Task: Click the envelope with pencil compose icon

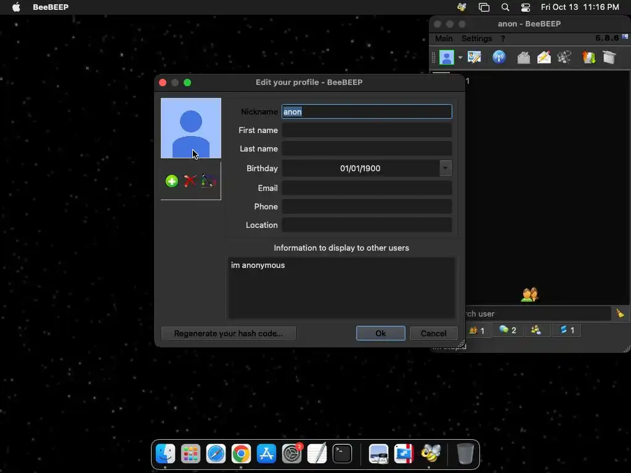Action: coord(544,57)
